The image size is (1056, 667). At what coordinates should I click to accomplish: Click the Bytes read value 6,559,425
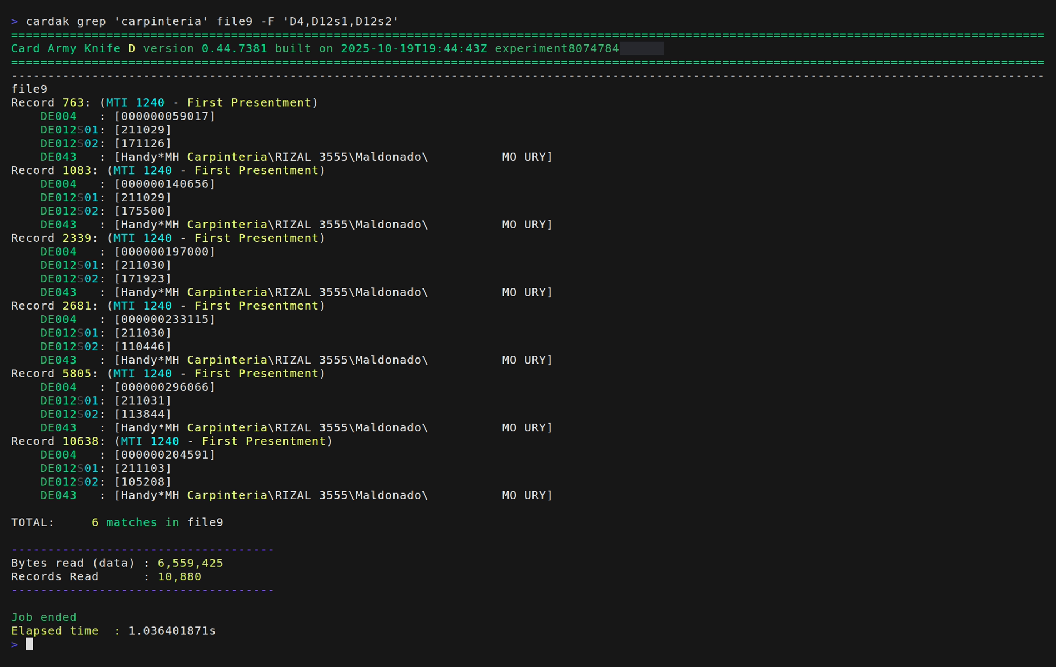click(x=190, y=564)
